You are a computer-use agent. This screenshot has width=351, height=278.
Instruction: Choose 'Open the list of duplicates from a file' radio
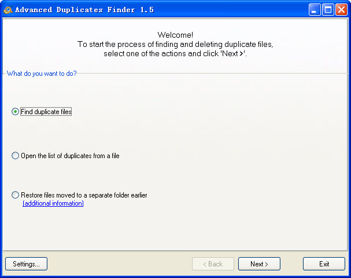[15, 156]
